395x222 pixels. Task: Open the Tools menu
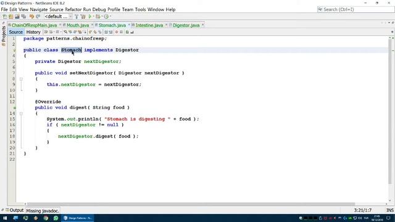(x=140, y=10)
